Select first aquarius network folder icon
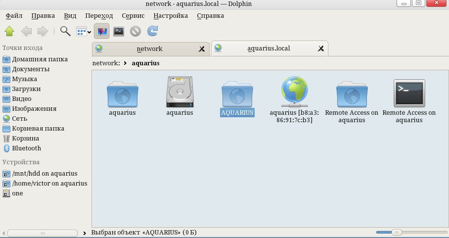The image size is (449, 238). coord(122,94)
